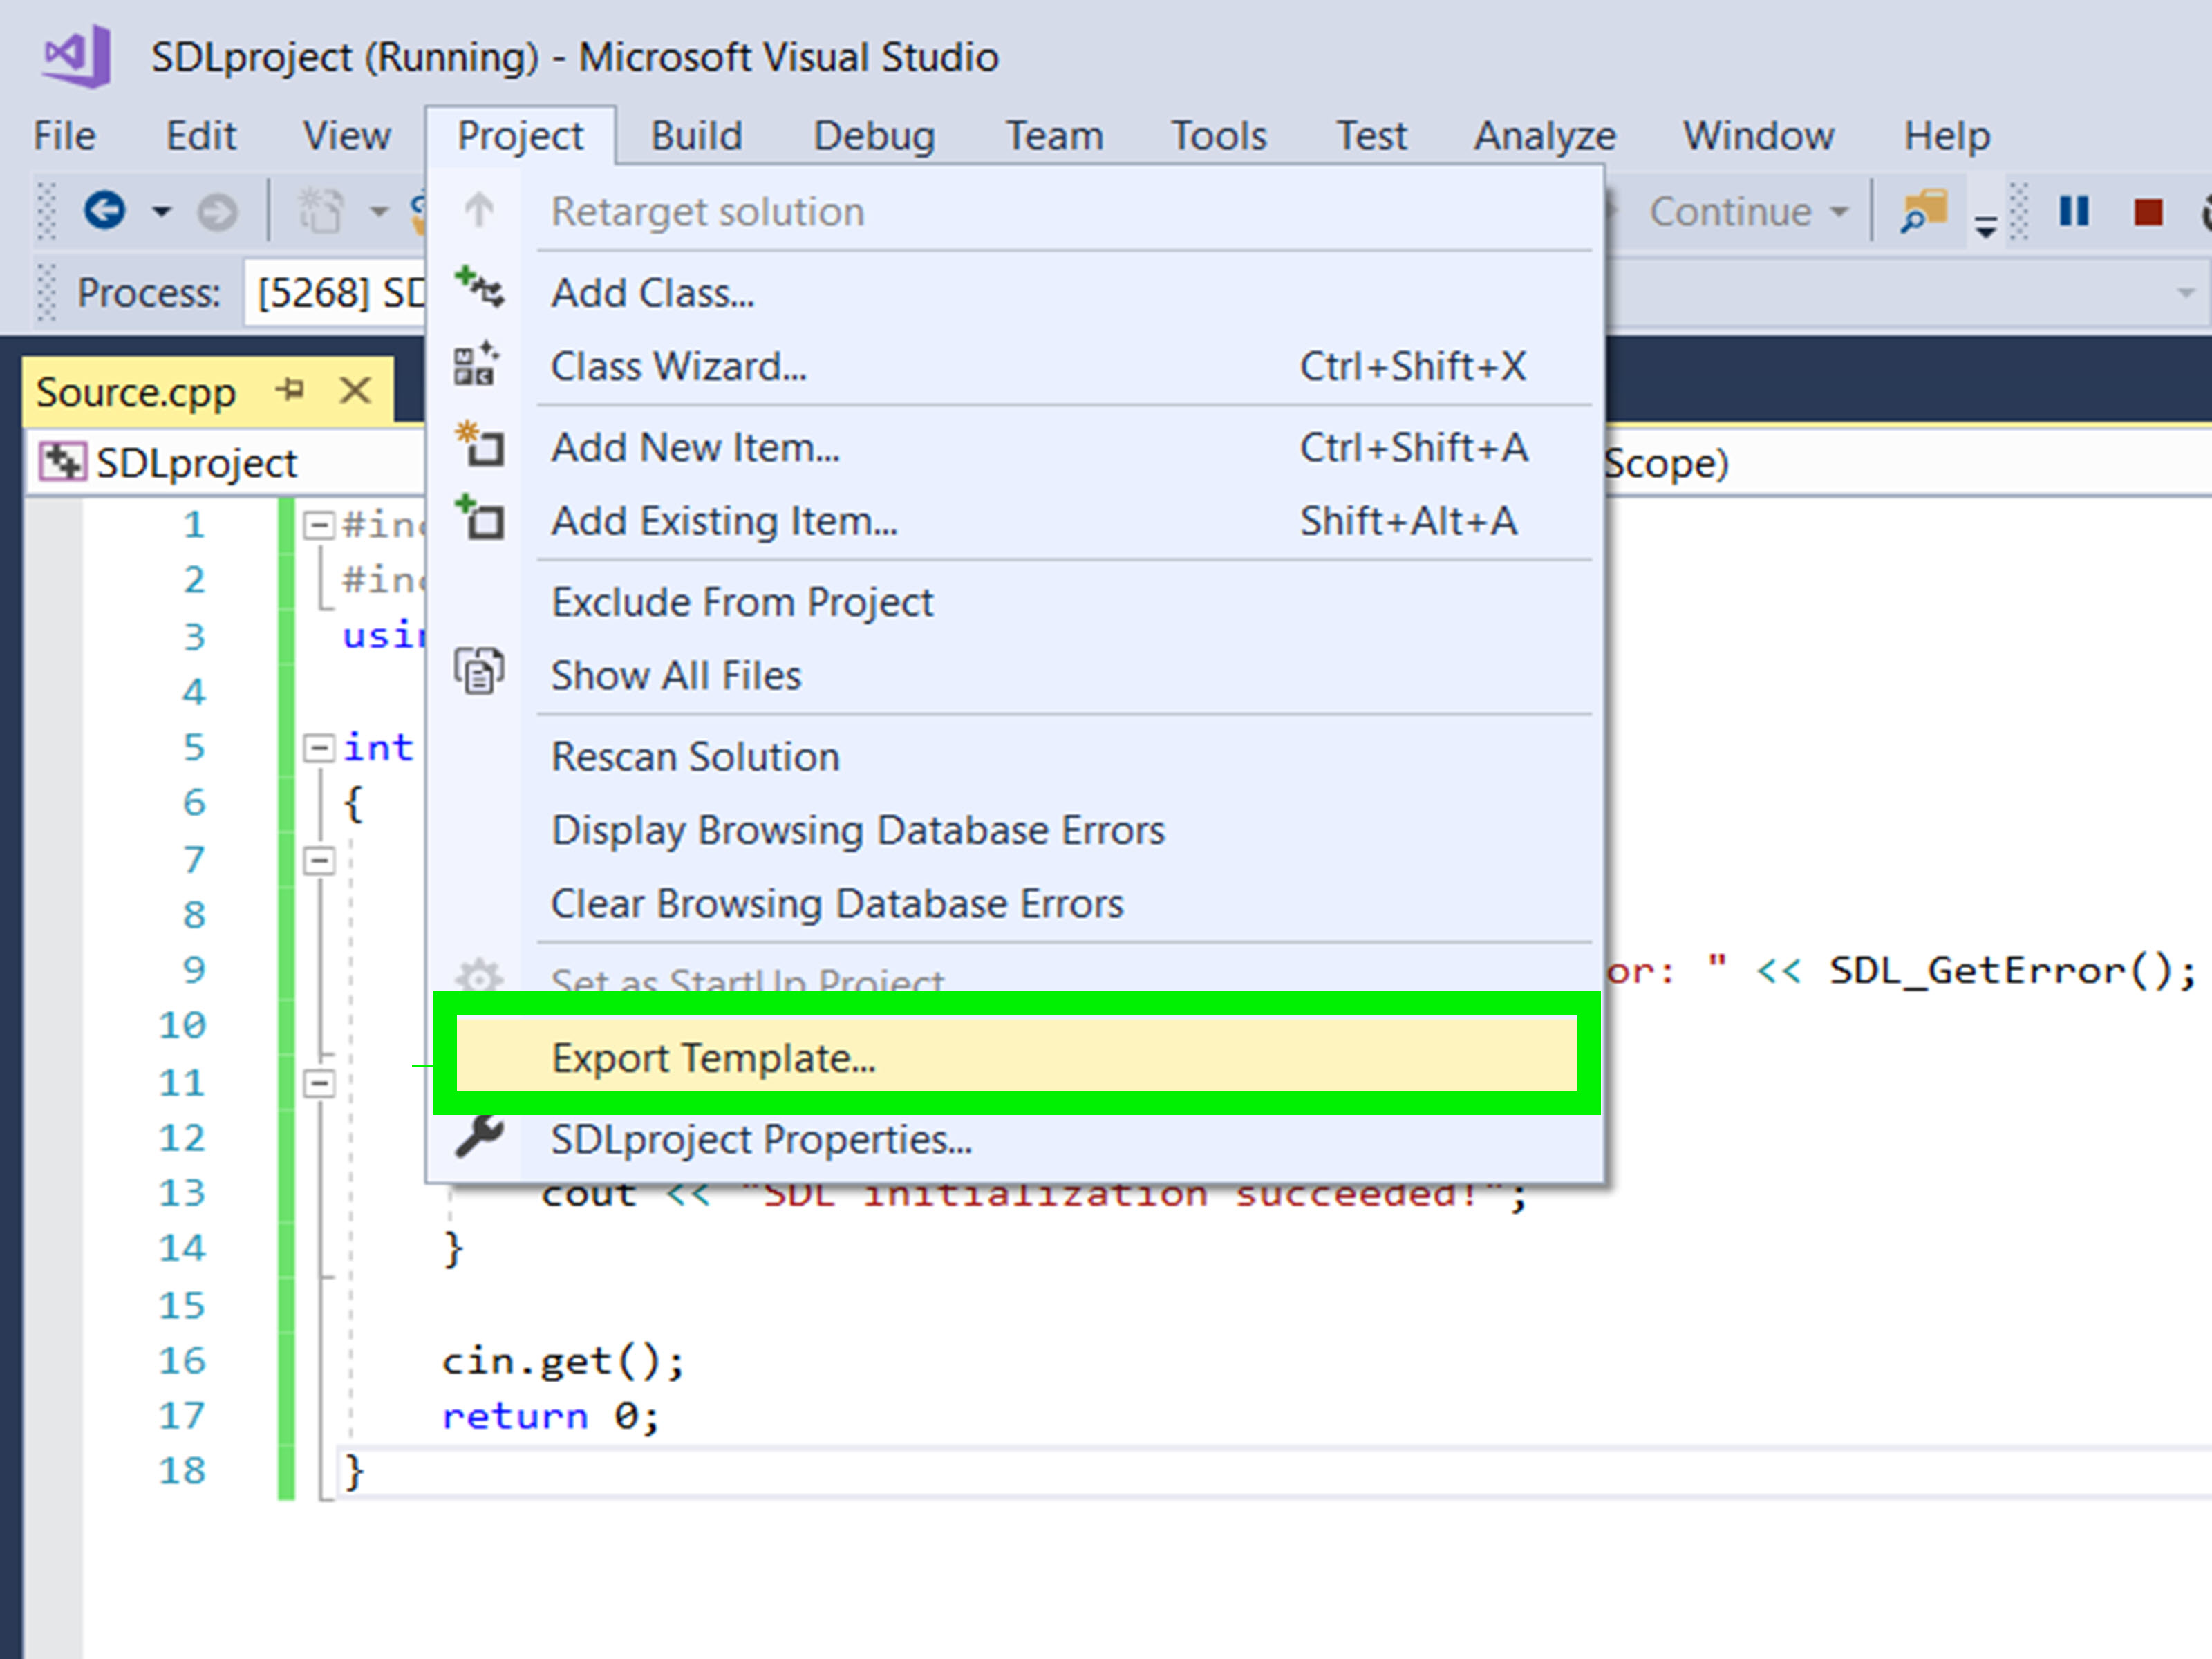Open the Help menu

click(1946, 136)
